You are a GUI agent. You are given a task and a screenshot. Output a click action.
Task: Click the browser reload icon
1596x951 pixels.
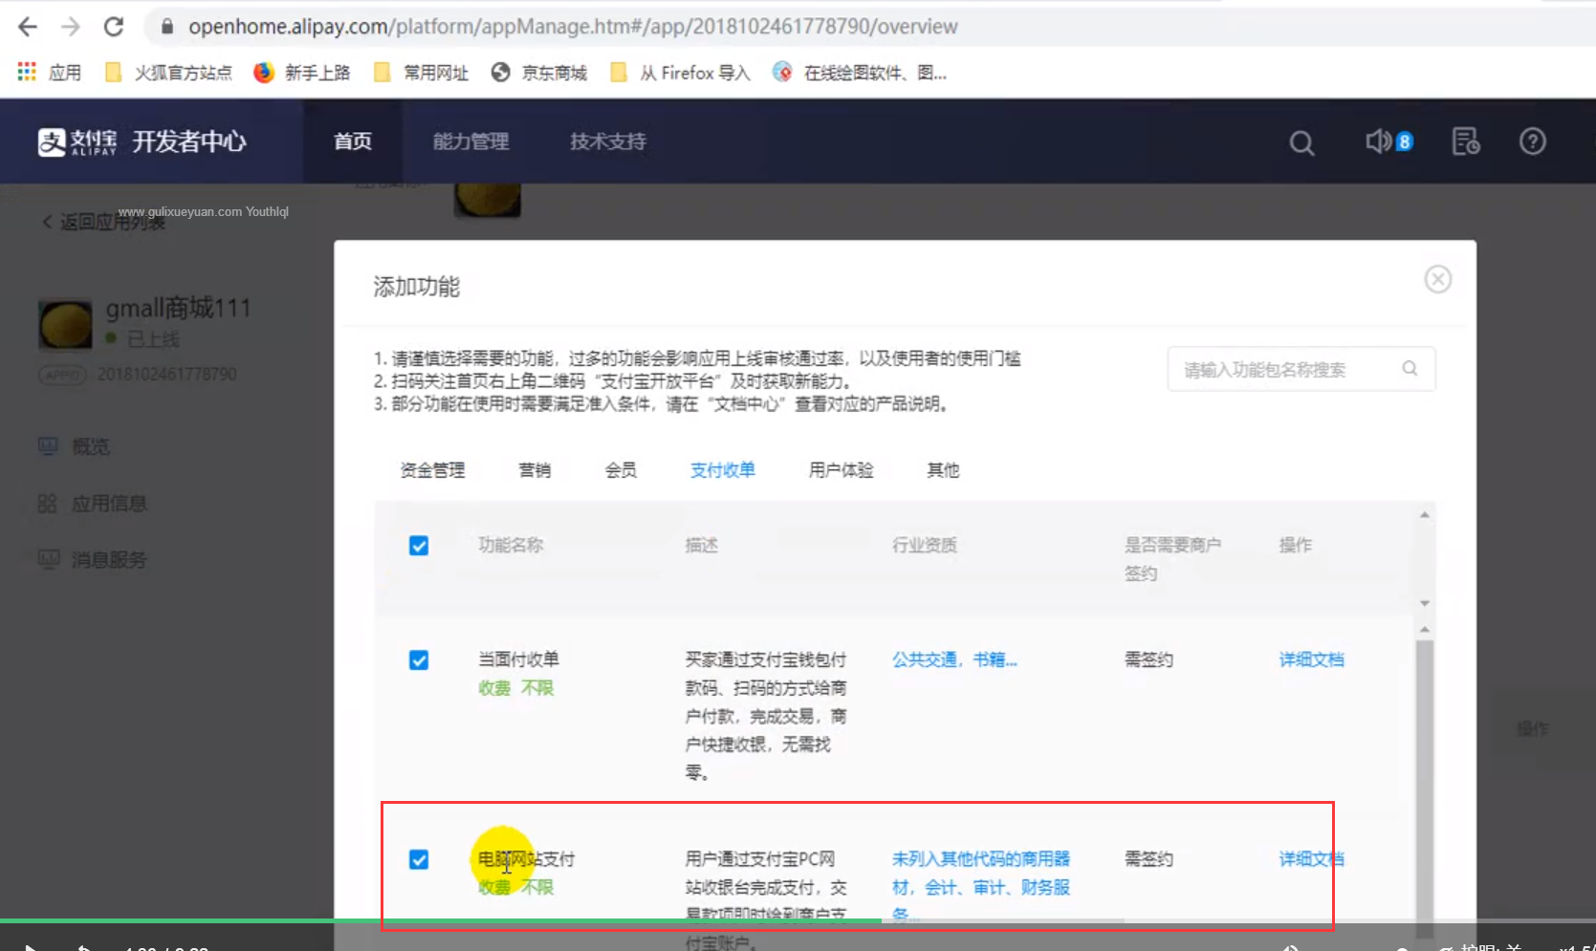(114, 27)
